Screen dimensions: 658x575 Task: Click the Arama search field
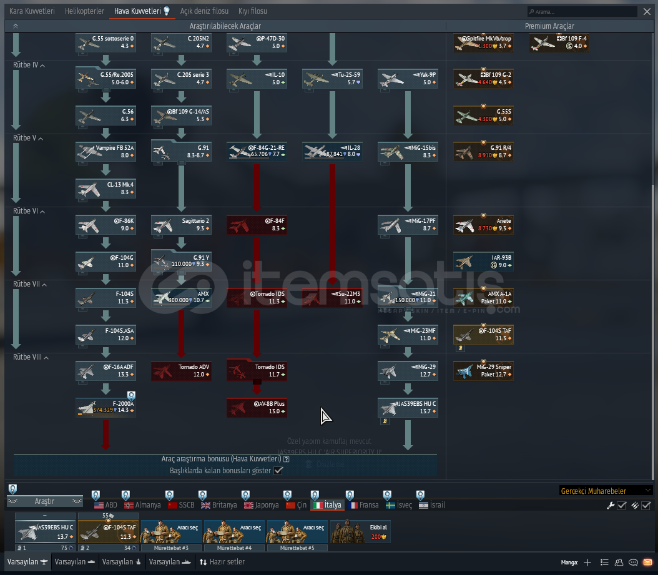tap(582, 11)
